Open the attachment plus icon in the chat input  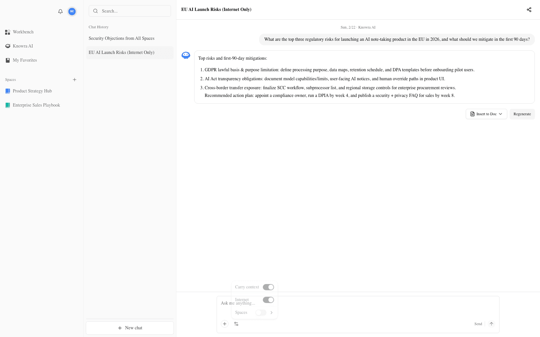(225, 324)
